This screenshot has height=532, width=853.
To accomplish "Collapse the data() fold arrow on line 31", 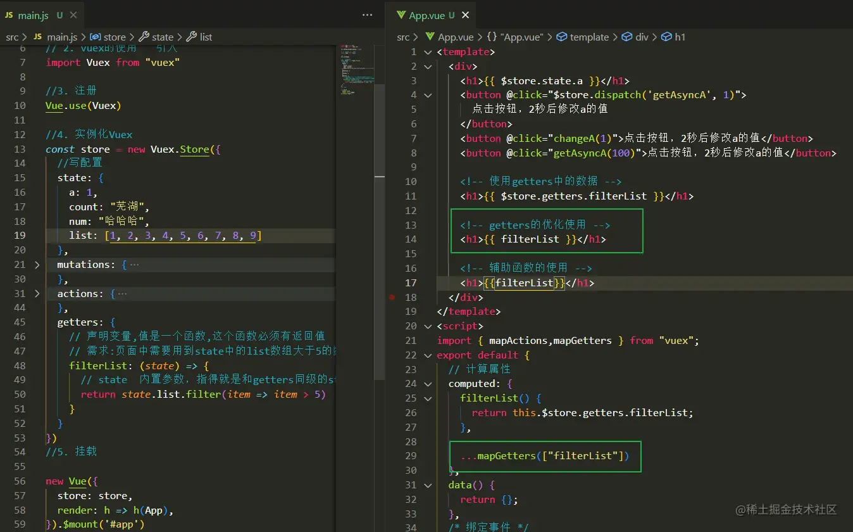I will (x=428, y=485).
